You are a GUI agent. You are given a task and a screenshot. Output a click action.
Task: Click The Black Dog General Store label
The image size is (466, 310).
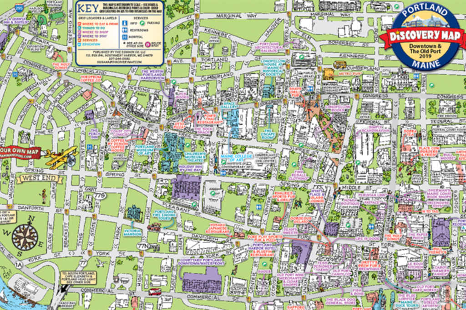[x=341, y=301]
